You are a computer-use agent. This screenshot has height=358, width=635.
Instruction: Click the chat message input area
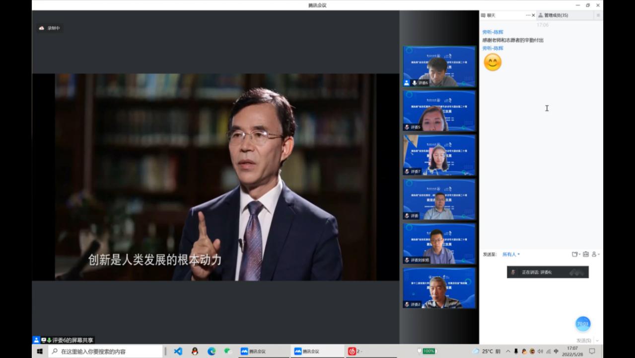(x=541, y=298)
